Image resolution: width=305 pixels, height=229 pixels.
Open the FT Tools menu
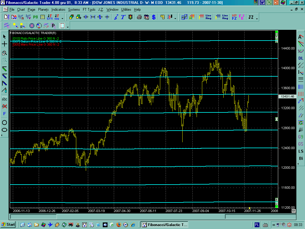[89, 10]
